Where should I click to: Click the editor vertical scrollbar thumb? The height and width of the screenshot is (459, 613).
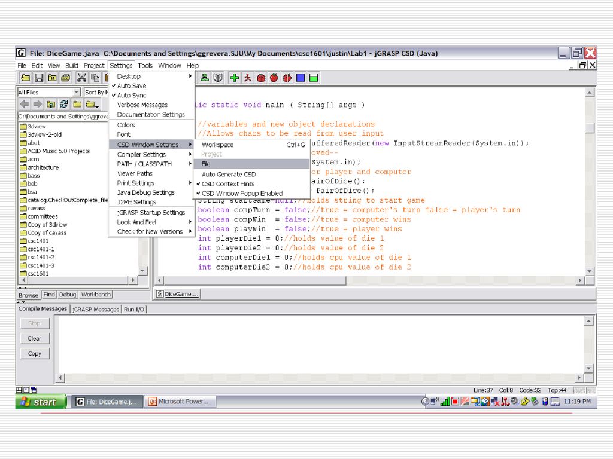point(590,128)
